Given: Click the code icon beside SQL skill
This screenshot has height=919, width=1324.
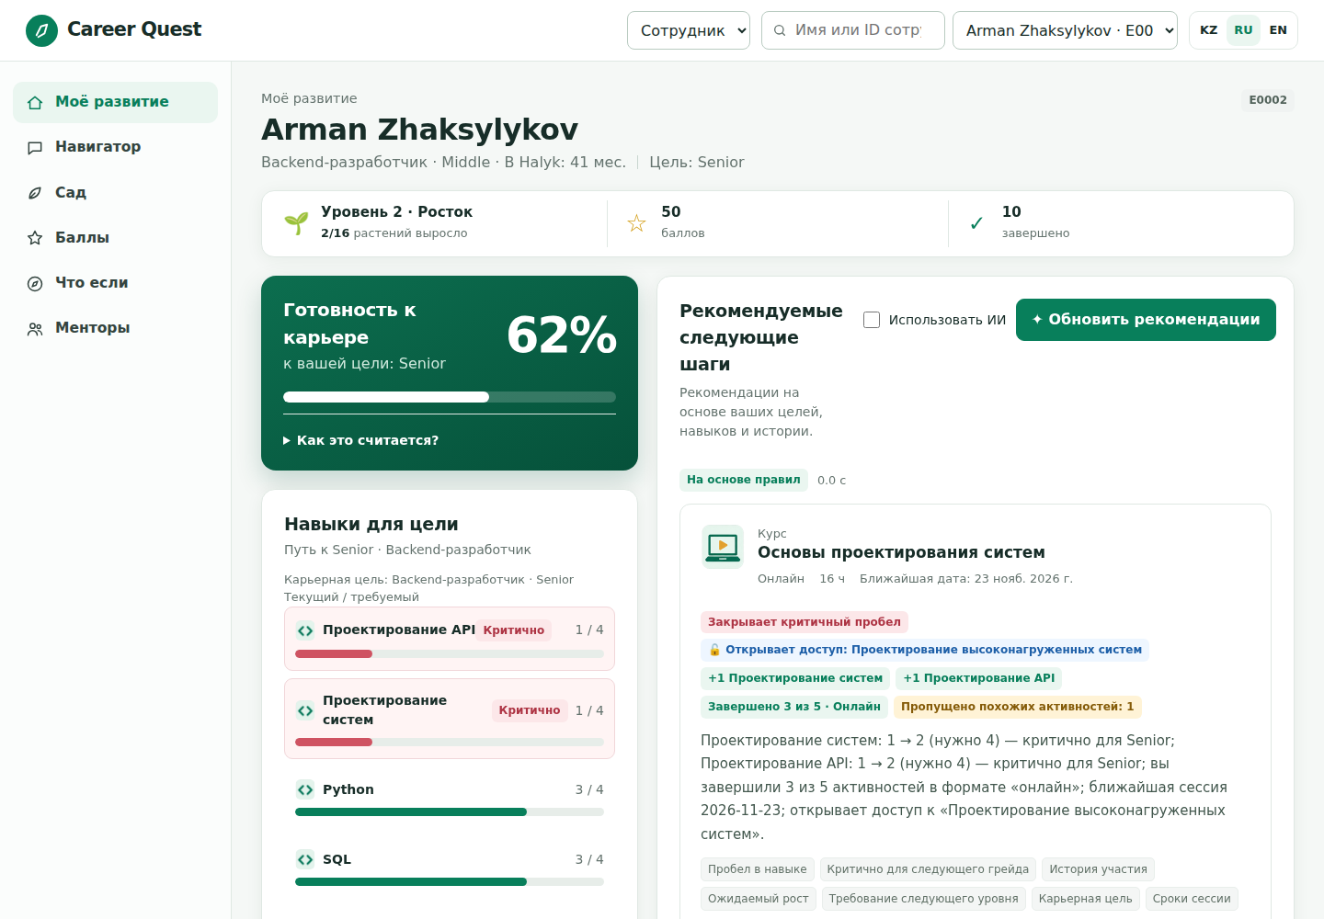Looking at the screenshot, I should [x=305, y=860].
